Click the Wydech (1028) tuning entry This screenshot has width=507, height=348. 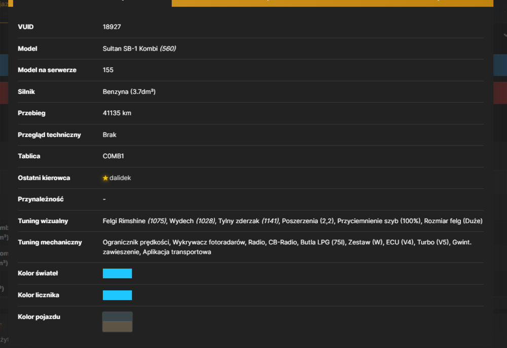point(192,221)
